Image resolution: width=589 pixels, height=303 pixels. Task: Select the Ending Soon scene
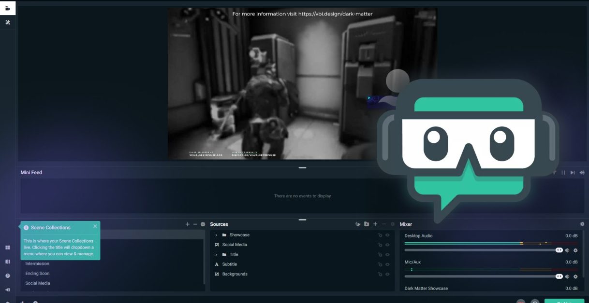coord(38,274)
